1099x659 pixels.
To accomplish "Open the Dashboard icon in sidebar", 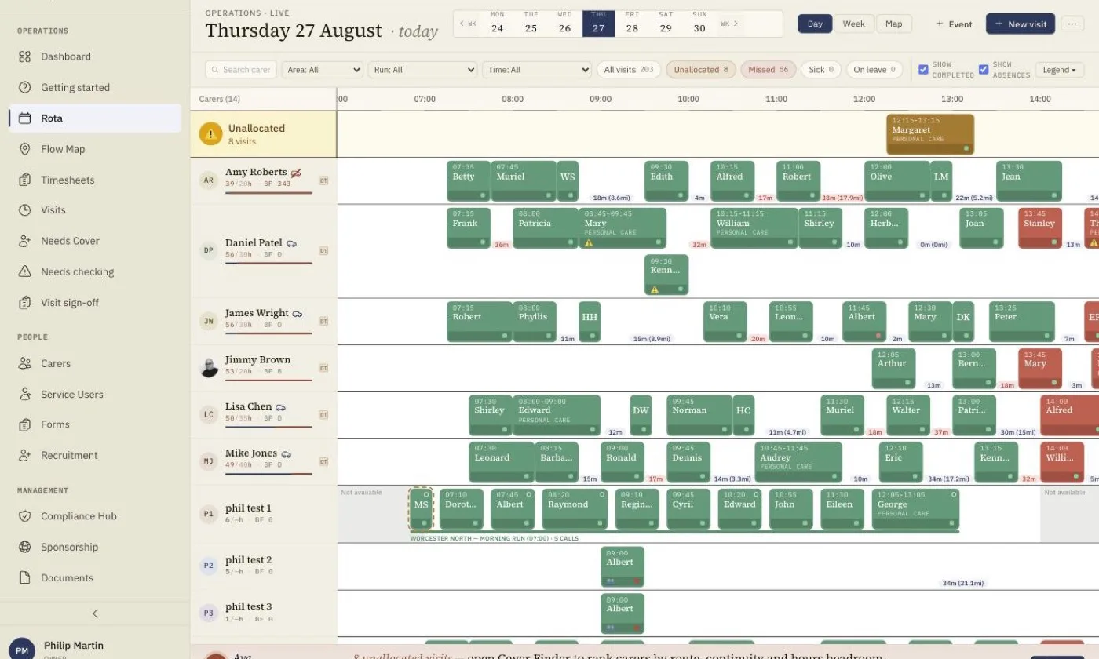I will (25, 56).
